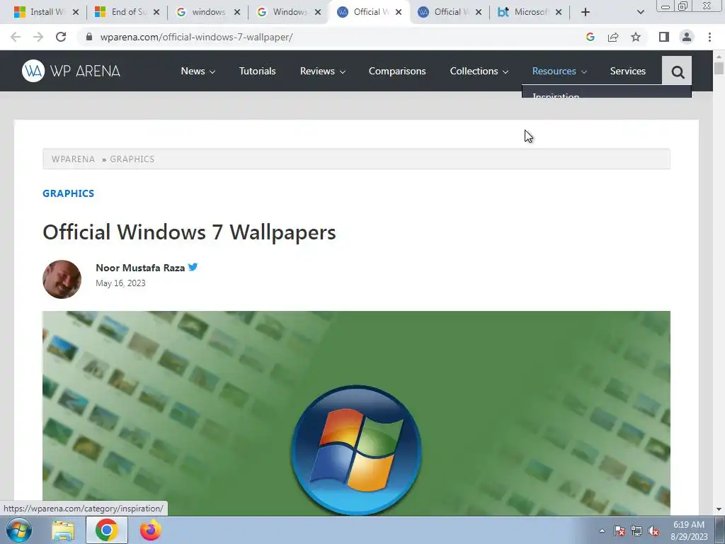This screenshot has height=544, width=725.
Task: Open the blue GRAPHICS category link
Action: click(69, 193)
